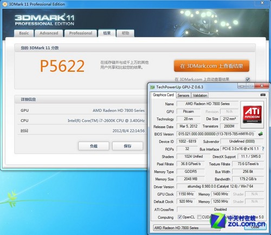
Task: Close the GPU-Z window with red X
Action: (262, 86)
